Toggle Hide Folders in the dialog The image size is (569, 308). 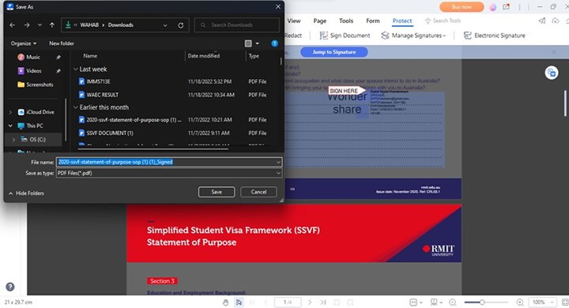26,193
